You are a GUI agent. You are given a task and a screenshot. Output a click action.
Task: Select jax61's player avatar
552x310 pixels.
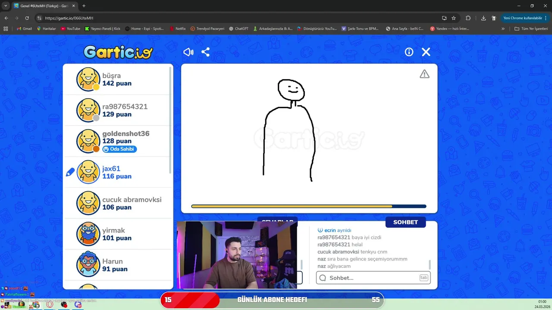coord(88,172)
